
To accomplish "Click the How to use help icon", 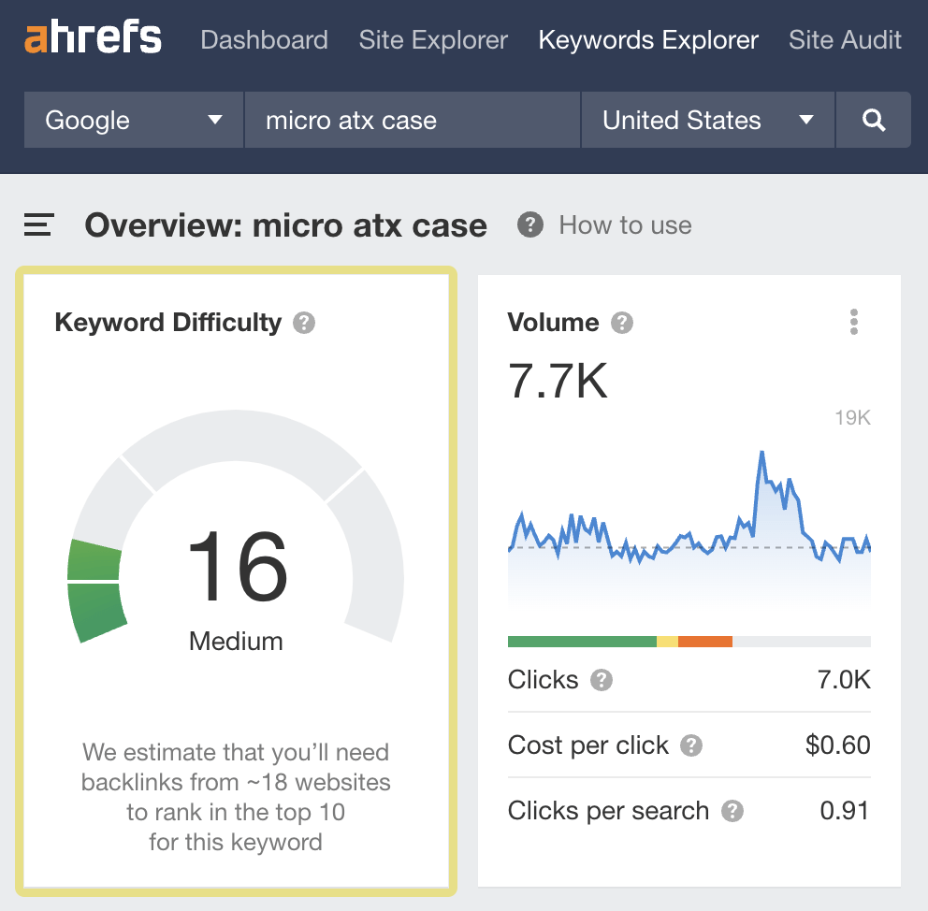I will pos(529,224).
